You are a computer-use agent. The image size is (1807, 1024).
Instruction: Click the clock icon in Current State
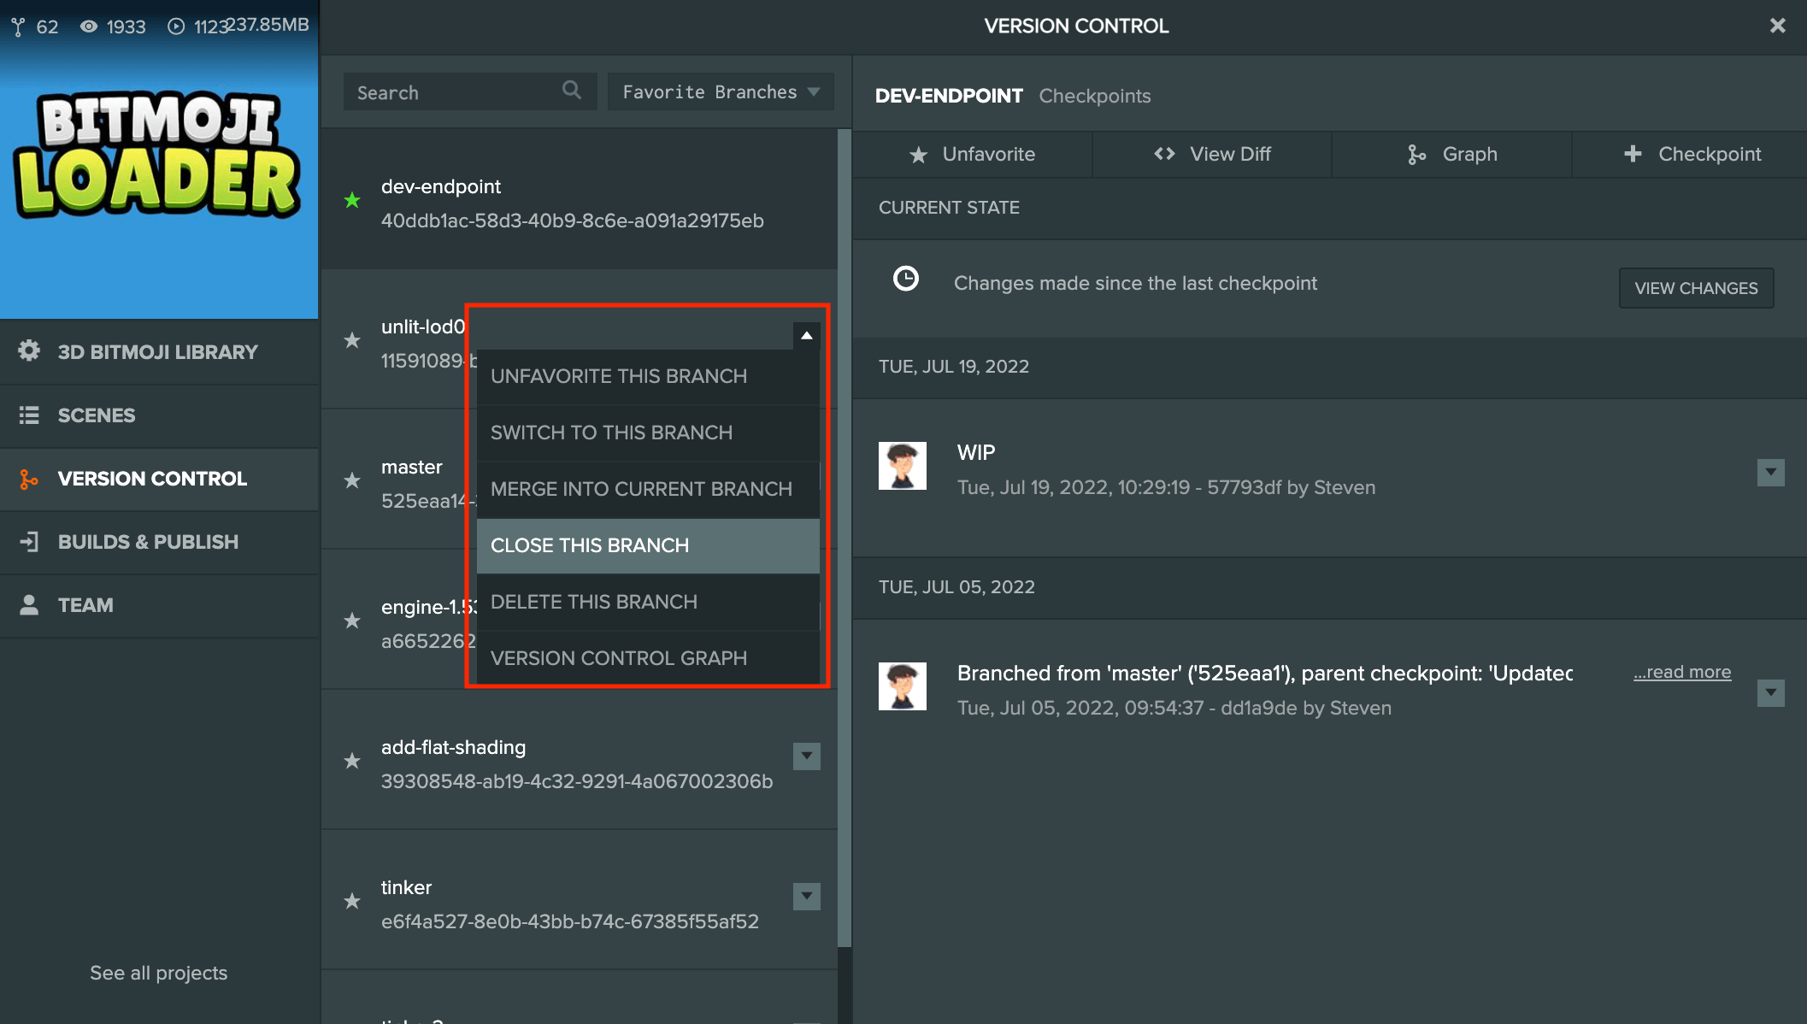(x=906, y=279)
